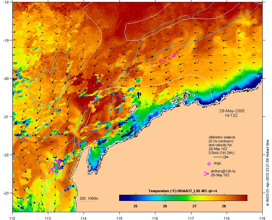Click the latitude axis label -18

6,2
